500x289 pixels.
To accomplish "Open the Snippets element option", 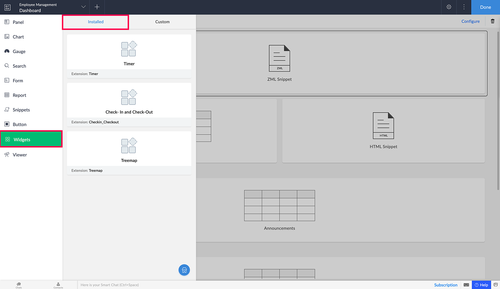I will tap(21, 110).
